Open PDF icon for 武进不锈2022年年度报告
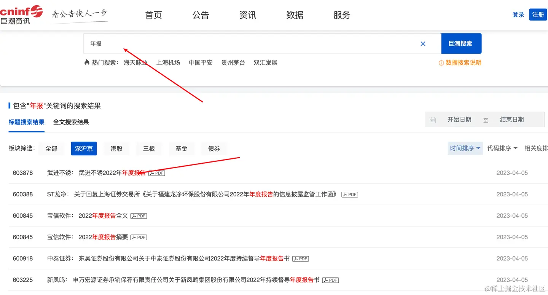 coord(156,173)
